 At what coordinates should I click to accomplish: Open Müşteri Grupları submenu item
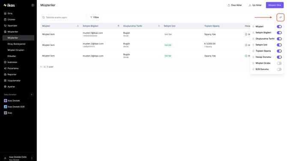pos(16,50)
